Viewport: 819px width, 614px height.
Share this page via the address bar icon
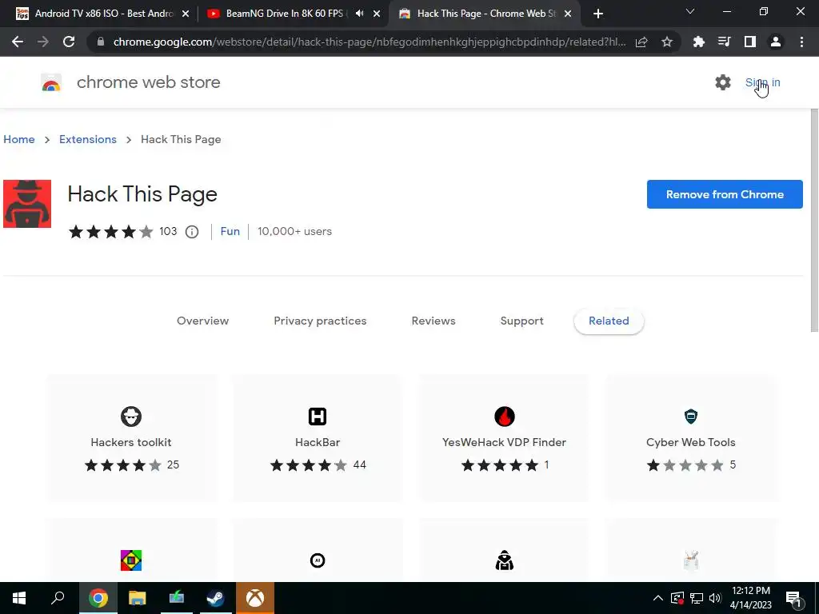641,42
